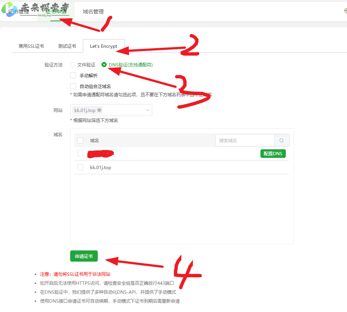Check the redacted domain row checkbox
347x312 pixels.
point(80,153)
